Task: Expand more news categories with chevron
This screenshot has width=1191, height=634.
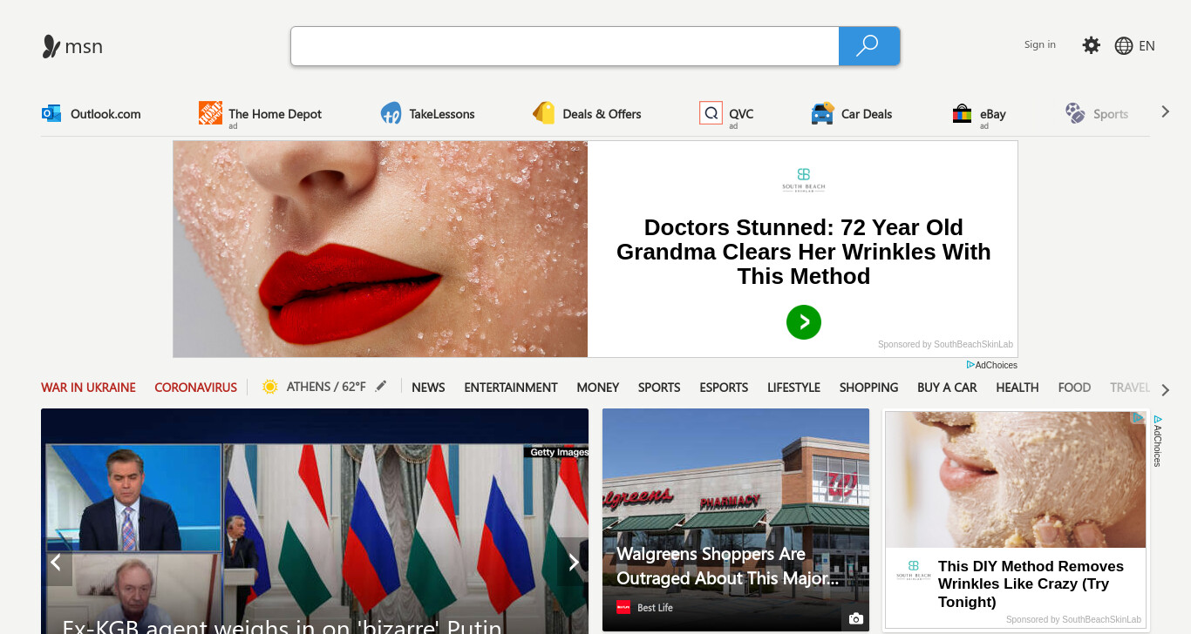Action: tap(1166, 390)
